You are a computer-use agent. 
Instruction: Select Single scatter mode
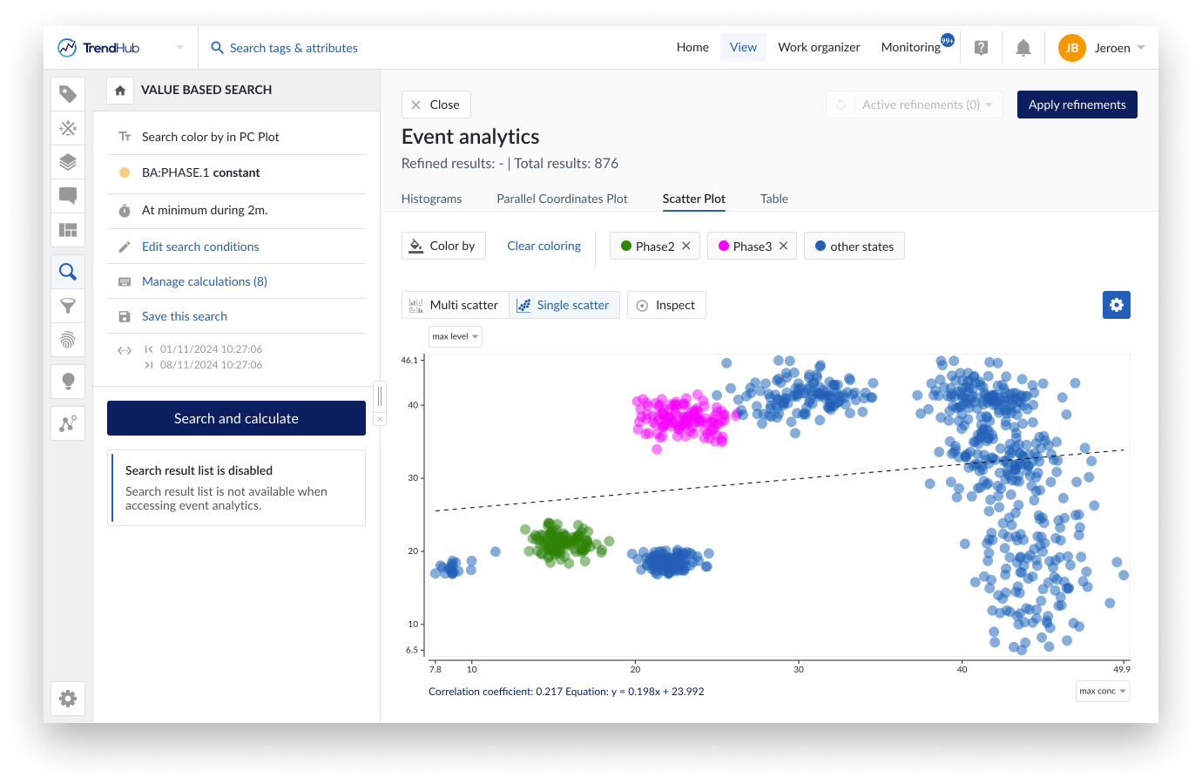point(564,305)
